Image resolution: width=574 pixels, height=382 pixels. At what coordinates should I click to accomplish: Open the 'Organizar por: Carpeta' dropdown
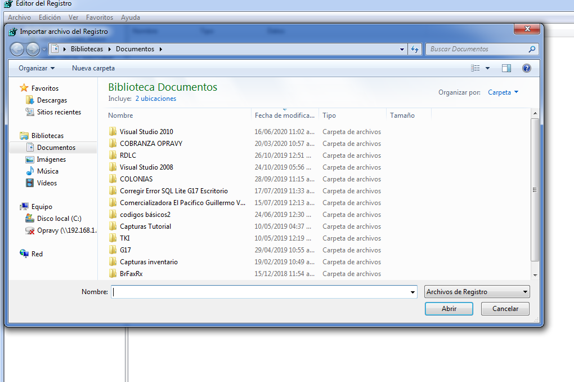coord(503,92)
